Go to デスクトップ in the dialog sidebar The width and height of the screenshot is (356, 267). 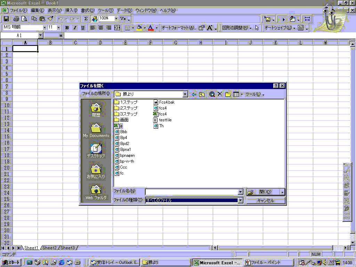[96, 151]
